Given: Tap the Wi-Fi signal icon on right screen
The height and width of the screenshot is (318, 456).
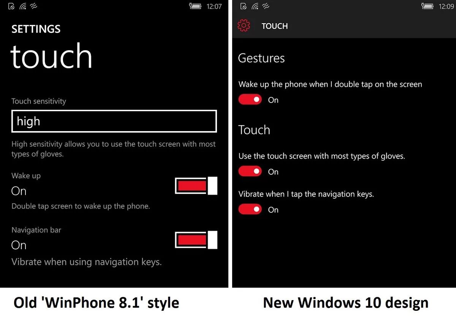Looking at the screenshot, I should point(255,6).
